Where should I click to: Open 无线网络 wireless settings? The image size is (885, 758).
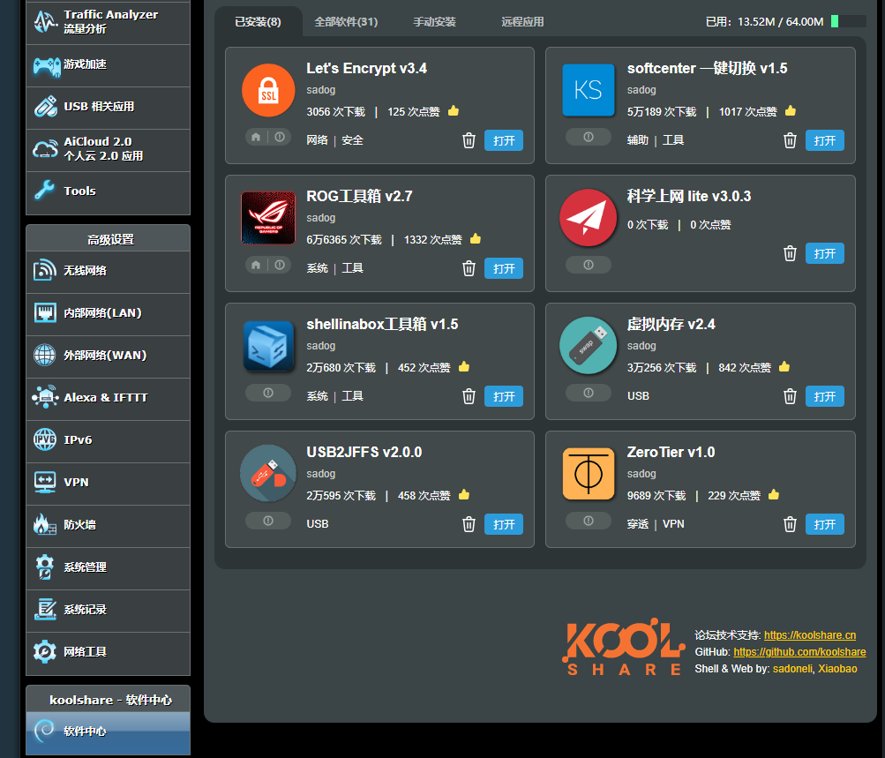click(x=108, y=272)
